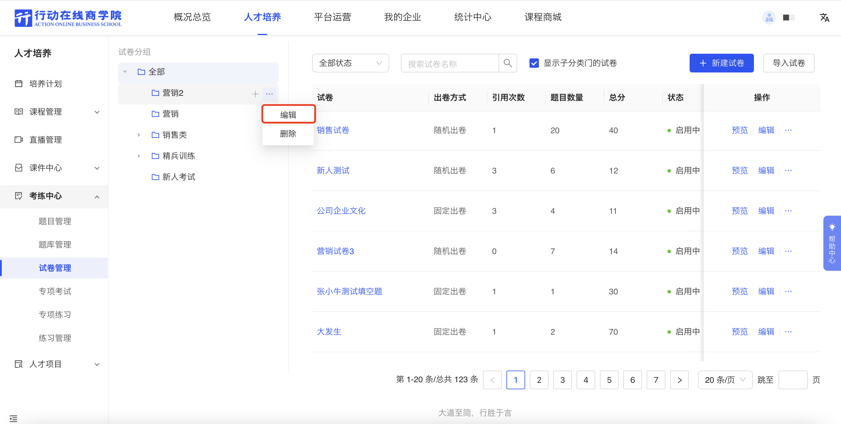
Task: Click the search magnifier icon
Action: (x=507, y=63)
